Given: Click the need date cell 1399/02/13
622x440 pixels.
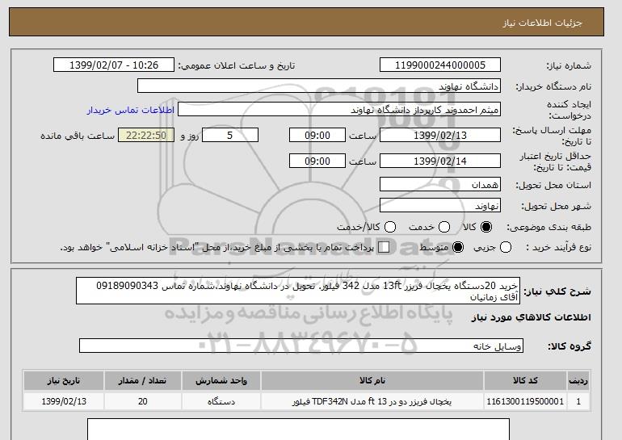Looking at the screenshot, I should point(64,401).
